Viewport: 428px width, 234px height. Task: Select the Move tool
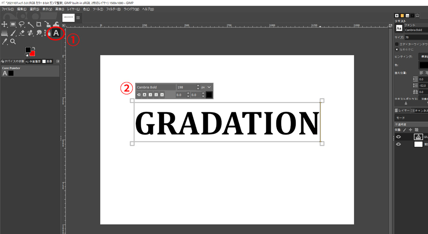4,24
